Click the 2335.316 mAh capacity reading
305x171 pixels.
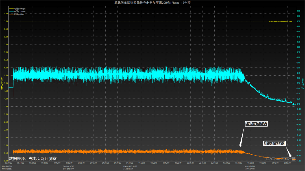click(x=68, y=169)
